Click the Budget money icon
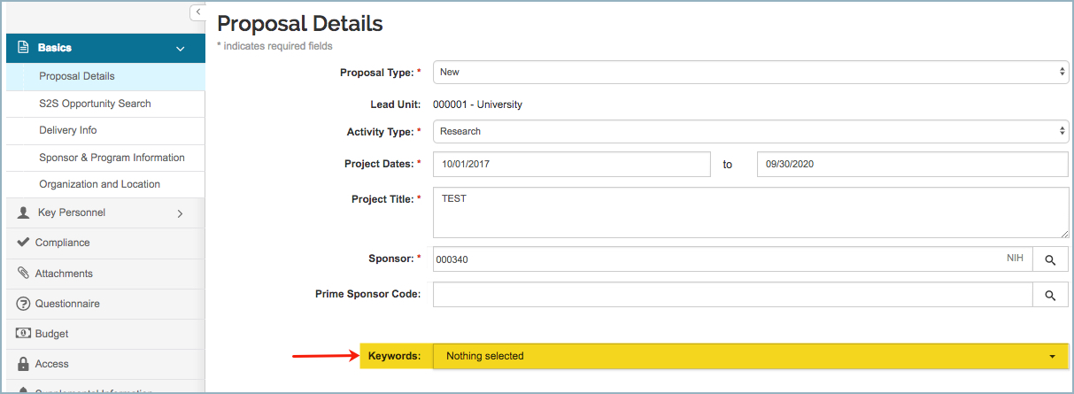The height and width of the screenshot is (394, 1074). (x=23, y=334)
